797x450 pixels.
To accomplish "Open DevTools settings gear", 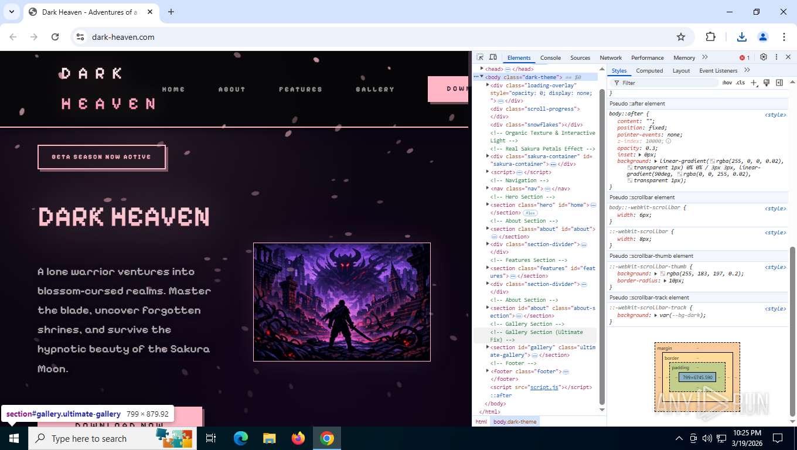I will tap(764, 57).
